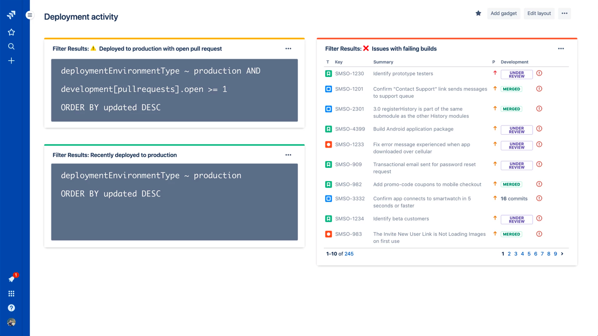The image size is (598, 336).
Task: Open the ellipsis menu on deployed filter
Action: click(288, 49)
